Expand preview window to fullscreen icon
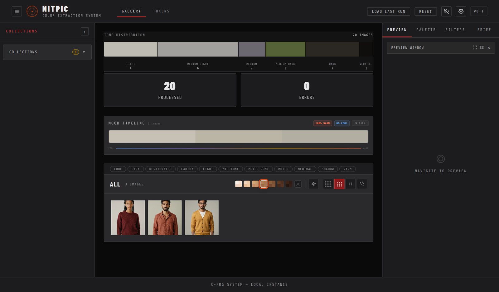The height and width of the screenshot is (292, 499). 475,48
